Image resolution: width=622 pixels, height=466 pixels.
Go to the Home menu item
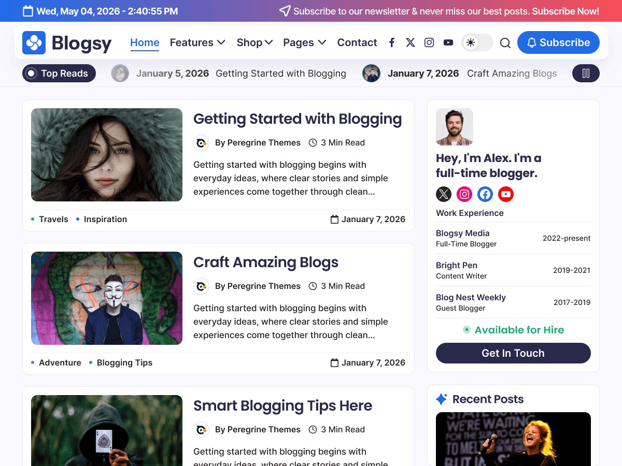tap(145, 42)
